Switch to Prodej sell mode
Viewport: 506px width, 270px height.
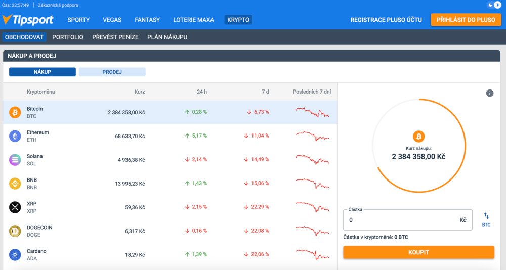click(112, 72)
